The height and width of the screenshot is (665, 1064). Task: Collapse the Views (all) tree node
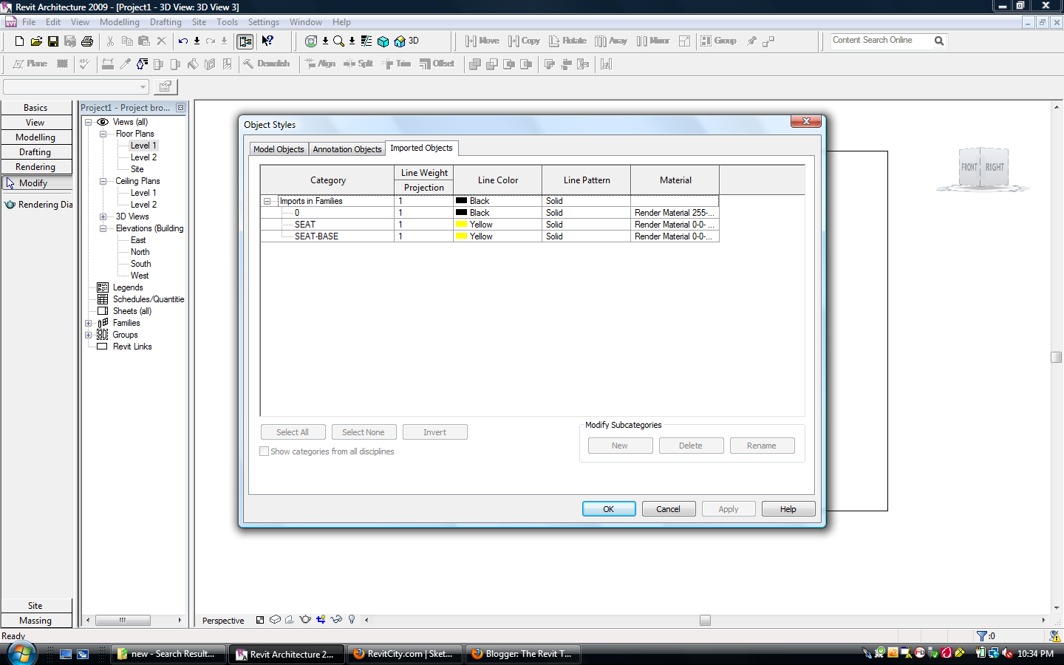[x=88, y=122]
